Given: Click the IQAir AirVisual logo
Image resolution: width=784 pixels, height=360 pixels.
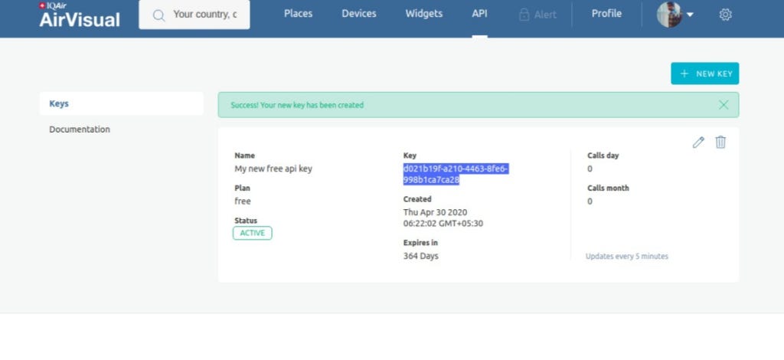Looking at the screenshot, I should tap(80, 15).
